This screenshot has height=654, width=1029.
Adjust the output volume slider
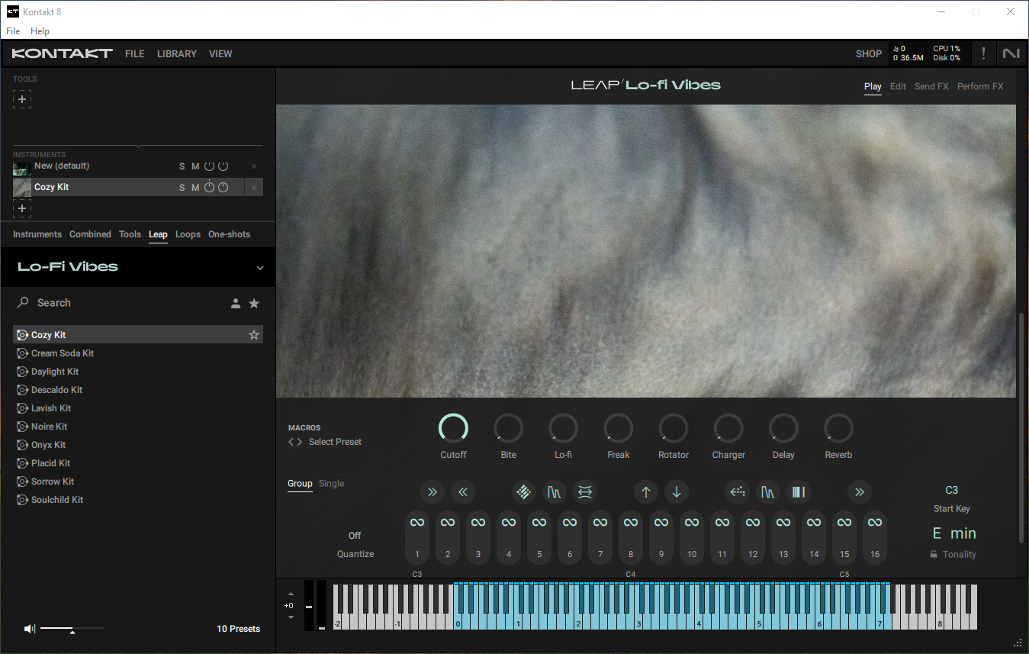point(72,628)
